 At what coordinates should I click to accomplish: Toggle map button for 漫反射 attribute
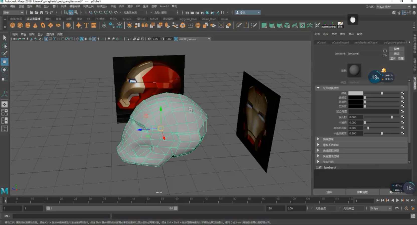(x=402, y=117)
